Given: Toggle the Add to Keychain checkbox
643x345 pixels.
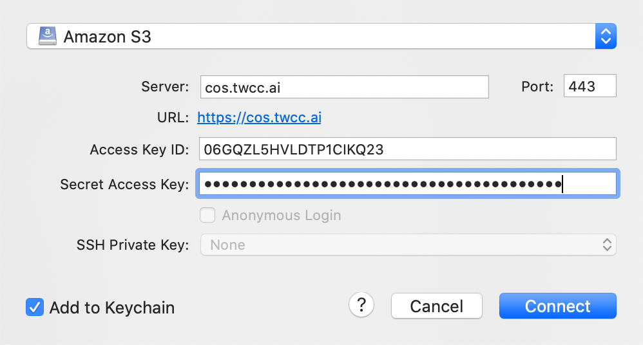Looking at the screenshot, I should 35,307.
